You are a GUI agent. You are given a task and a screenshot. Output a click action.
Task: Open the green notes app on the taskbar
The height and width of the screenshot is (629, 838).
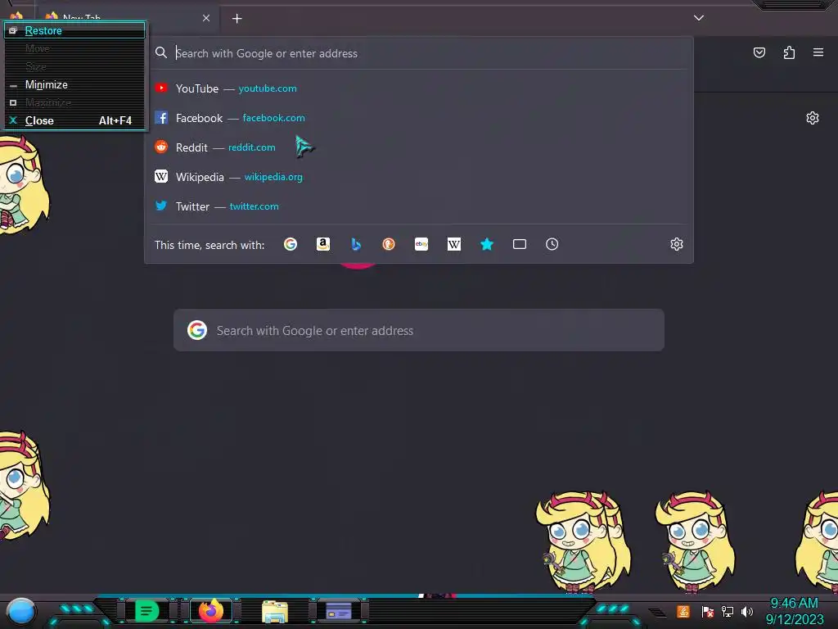click(x=146, y=611)
